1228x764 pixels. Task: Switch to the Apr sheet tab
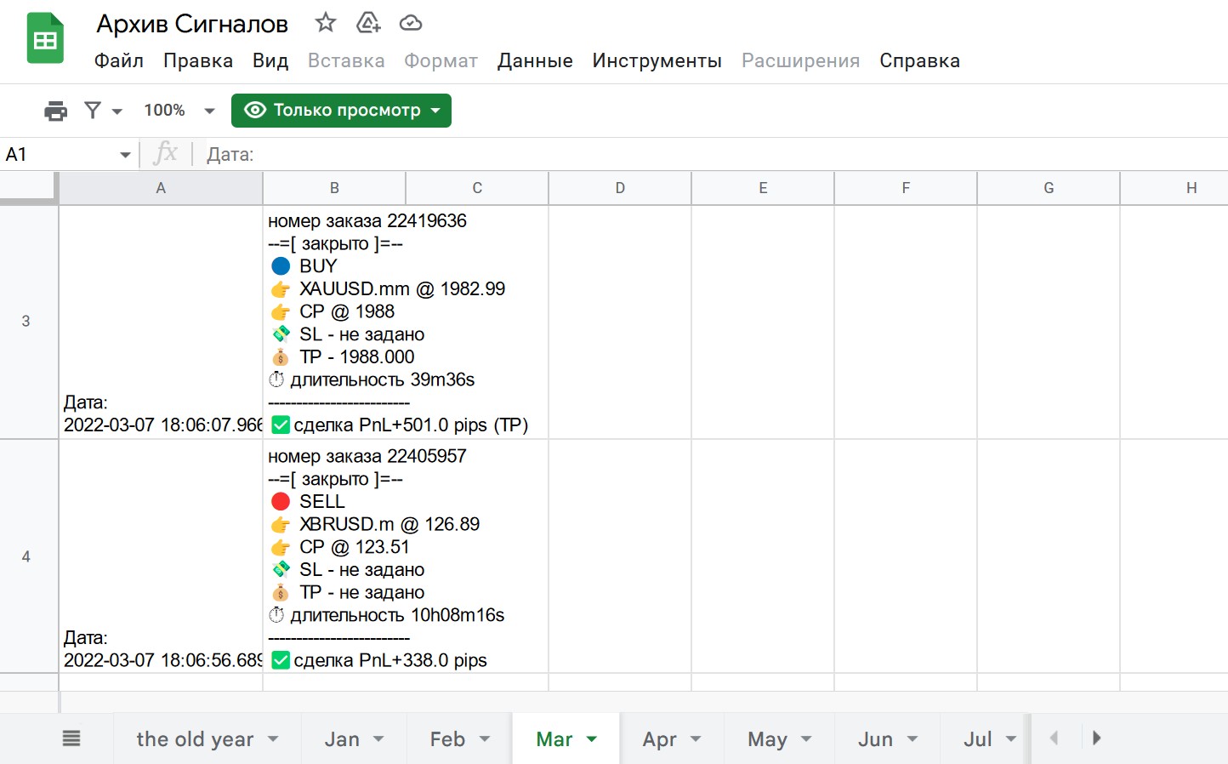pos(660,739)
